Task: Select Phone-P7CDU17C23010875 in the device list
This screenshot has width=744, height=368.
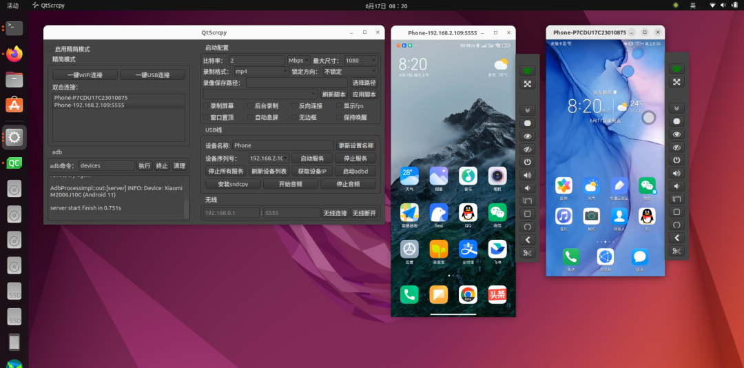Action: [x=118, y=98]
